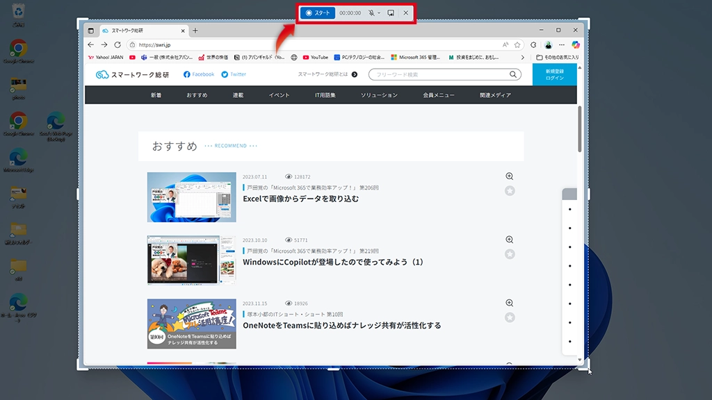Open the Yahoo! JAPAN bookmark
Image resolution: width=712 pixels, height=400 pixels.
point(106,58)
